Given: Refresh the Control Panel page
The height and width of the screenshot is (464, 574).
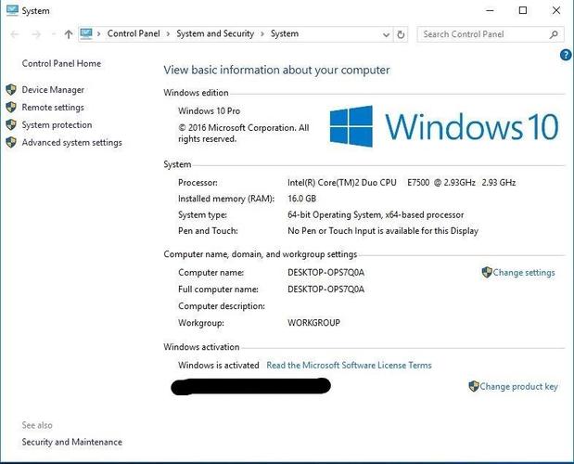Looking at the screenshot, I should click(x=401, y=34).
